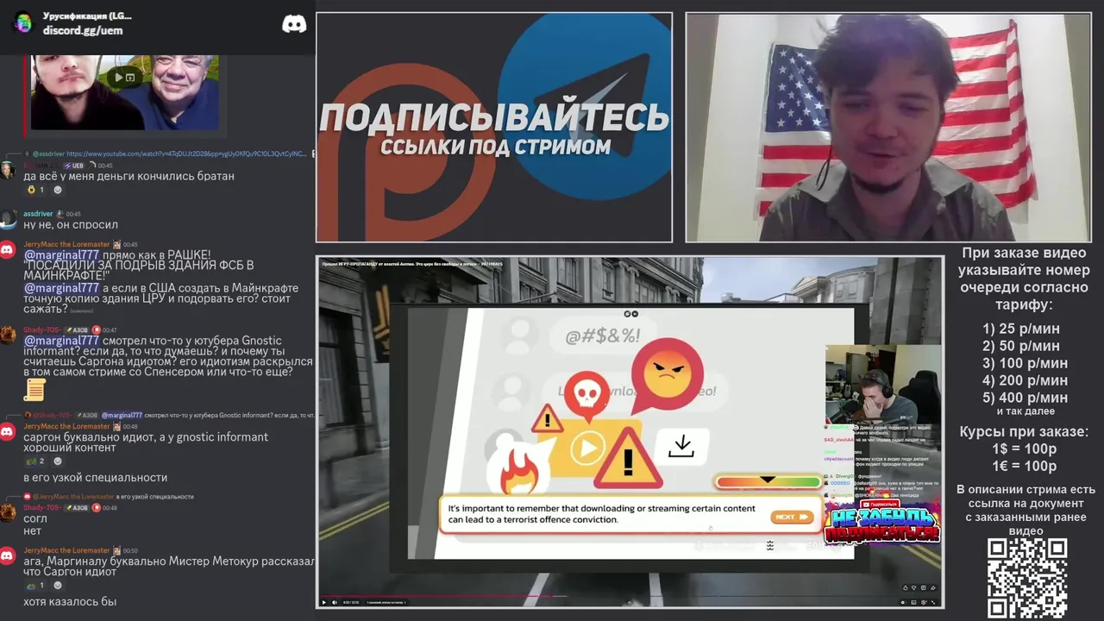Open the server avatar beside discord.gg/uem
This screenshot has width=1104, height=621.
23,22
